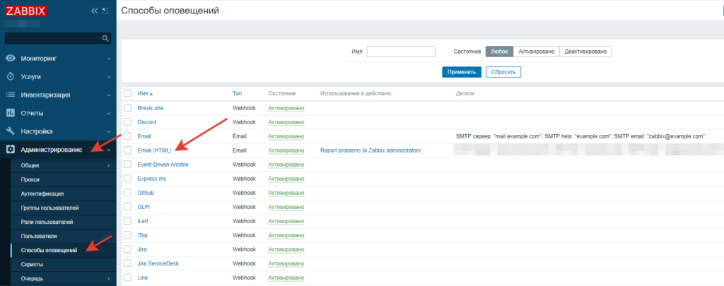Open the Event-Driven Ansible media type
724x286 pixels.
pos(163,165)
